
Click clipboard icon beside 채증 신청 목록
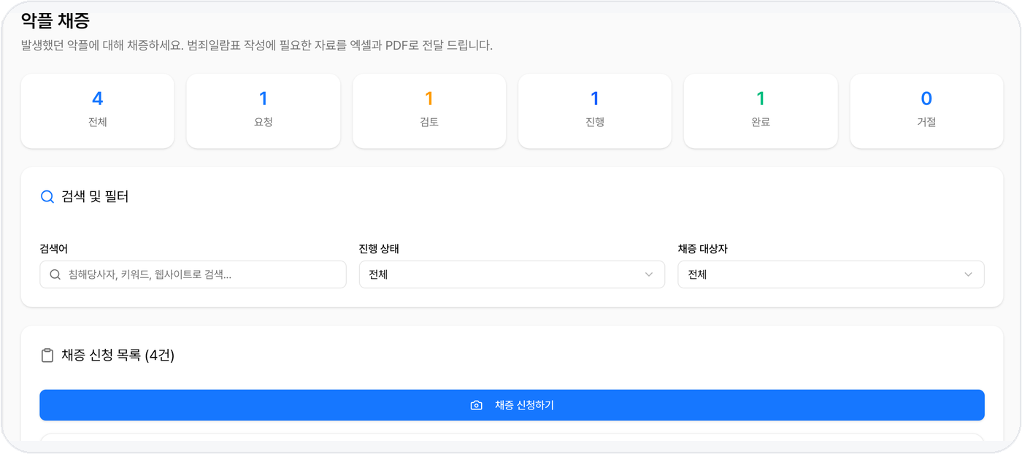point(47,355)
